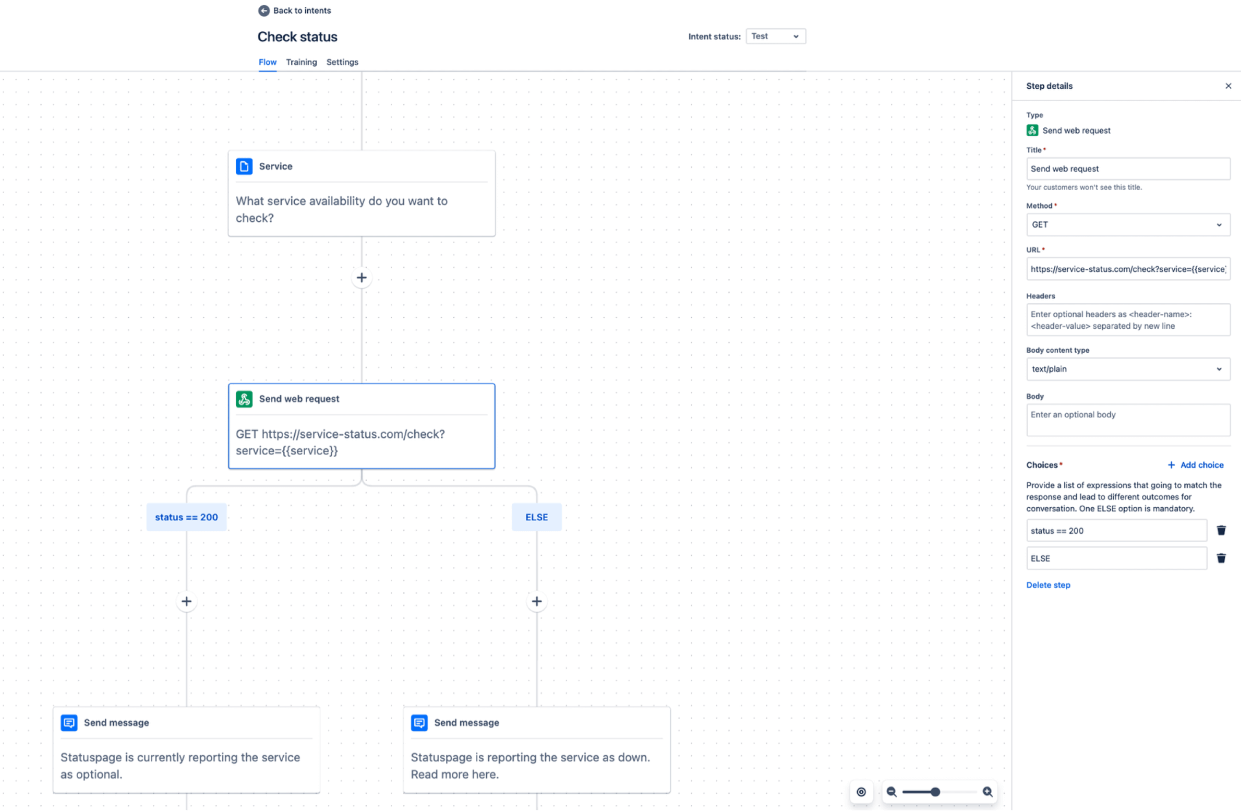Click the Send message node icon (status 200 branch)
The image size is (1252, 811).
(x=69, y=722)
